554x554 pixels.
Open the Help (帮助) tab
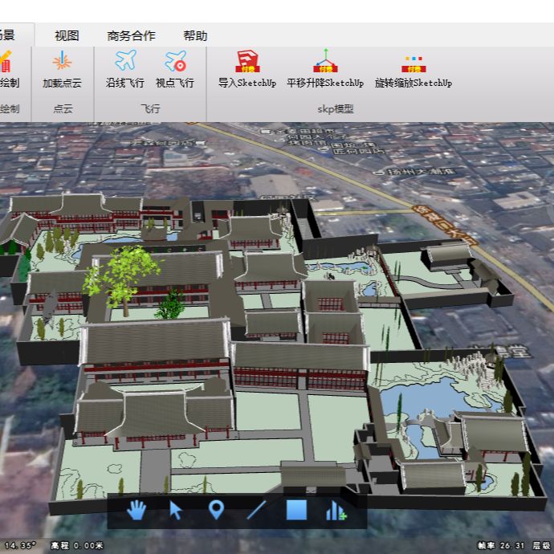click(x=195, y=35)
